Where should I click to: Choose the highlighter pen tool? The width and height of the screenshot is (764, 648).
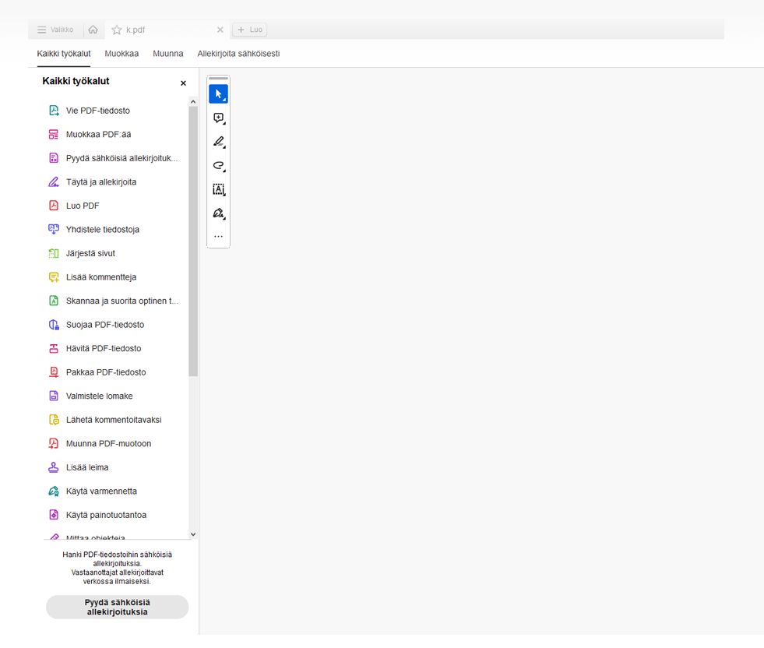[x=218, y=142]
